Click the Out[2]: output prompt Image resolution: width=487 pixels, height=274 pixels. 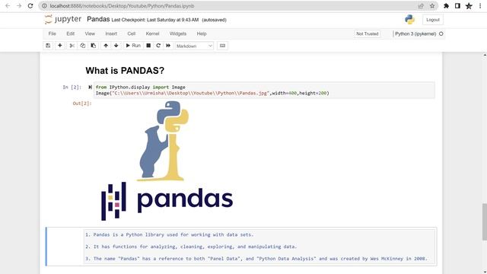pyautogui.click(x=82, y=104)
